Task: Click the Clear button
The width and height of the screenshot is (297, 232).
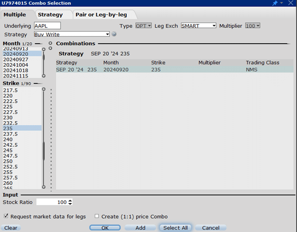Action: tap(11, 228)
